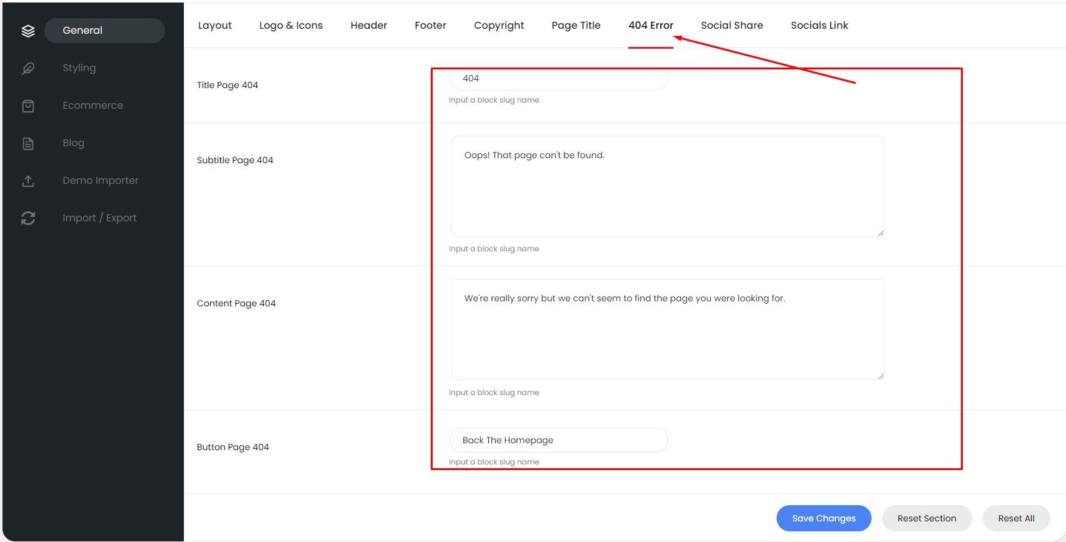The height and width of the screenshot is (542, 1066).
Task: Open the Header tab
Action: tap(368, 26)
